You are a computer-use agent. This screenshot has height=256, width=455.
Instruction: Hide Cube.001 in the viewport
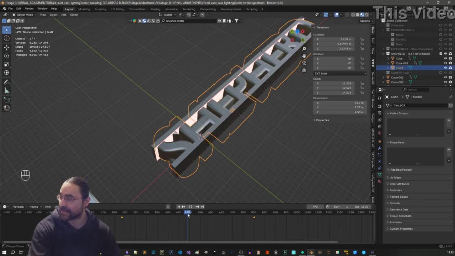tap(445, 63)
